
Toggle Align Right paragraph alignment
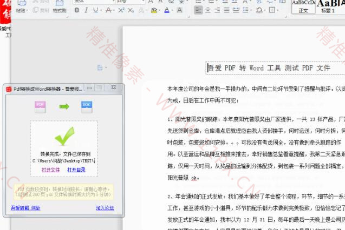[217, 10]
